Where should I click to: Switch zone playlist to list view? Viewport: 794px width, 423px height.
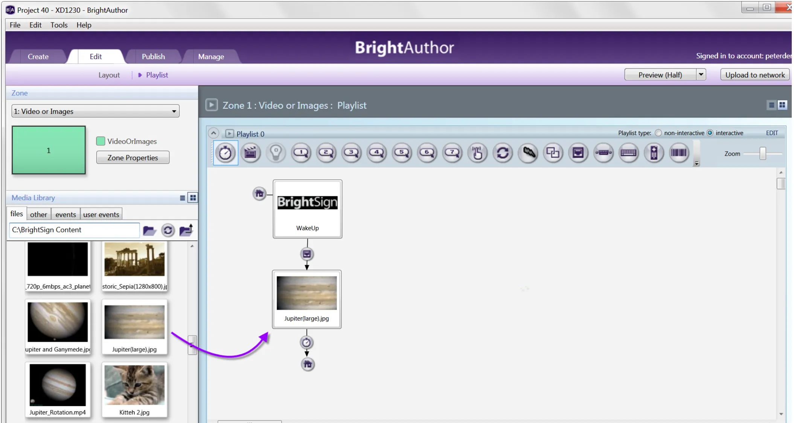click(x=771, y=105)
